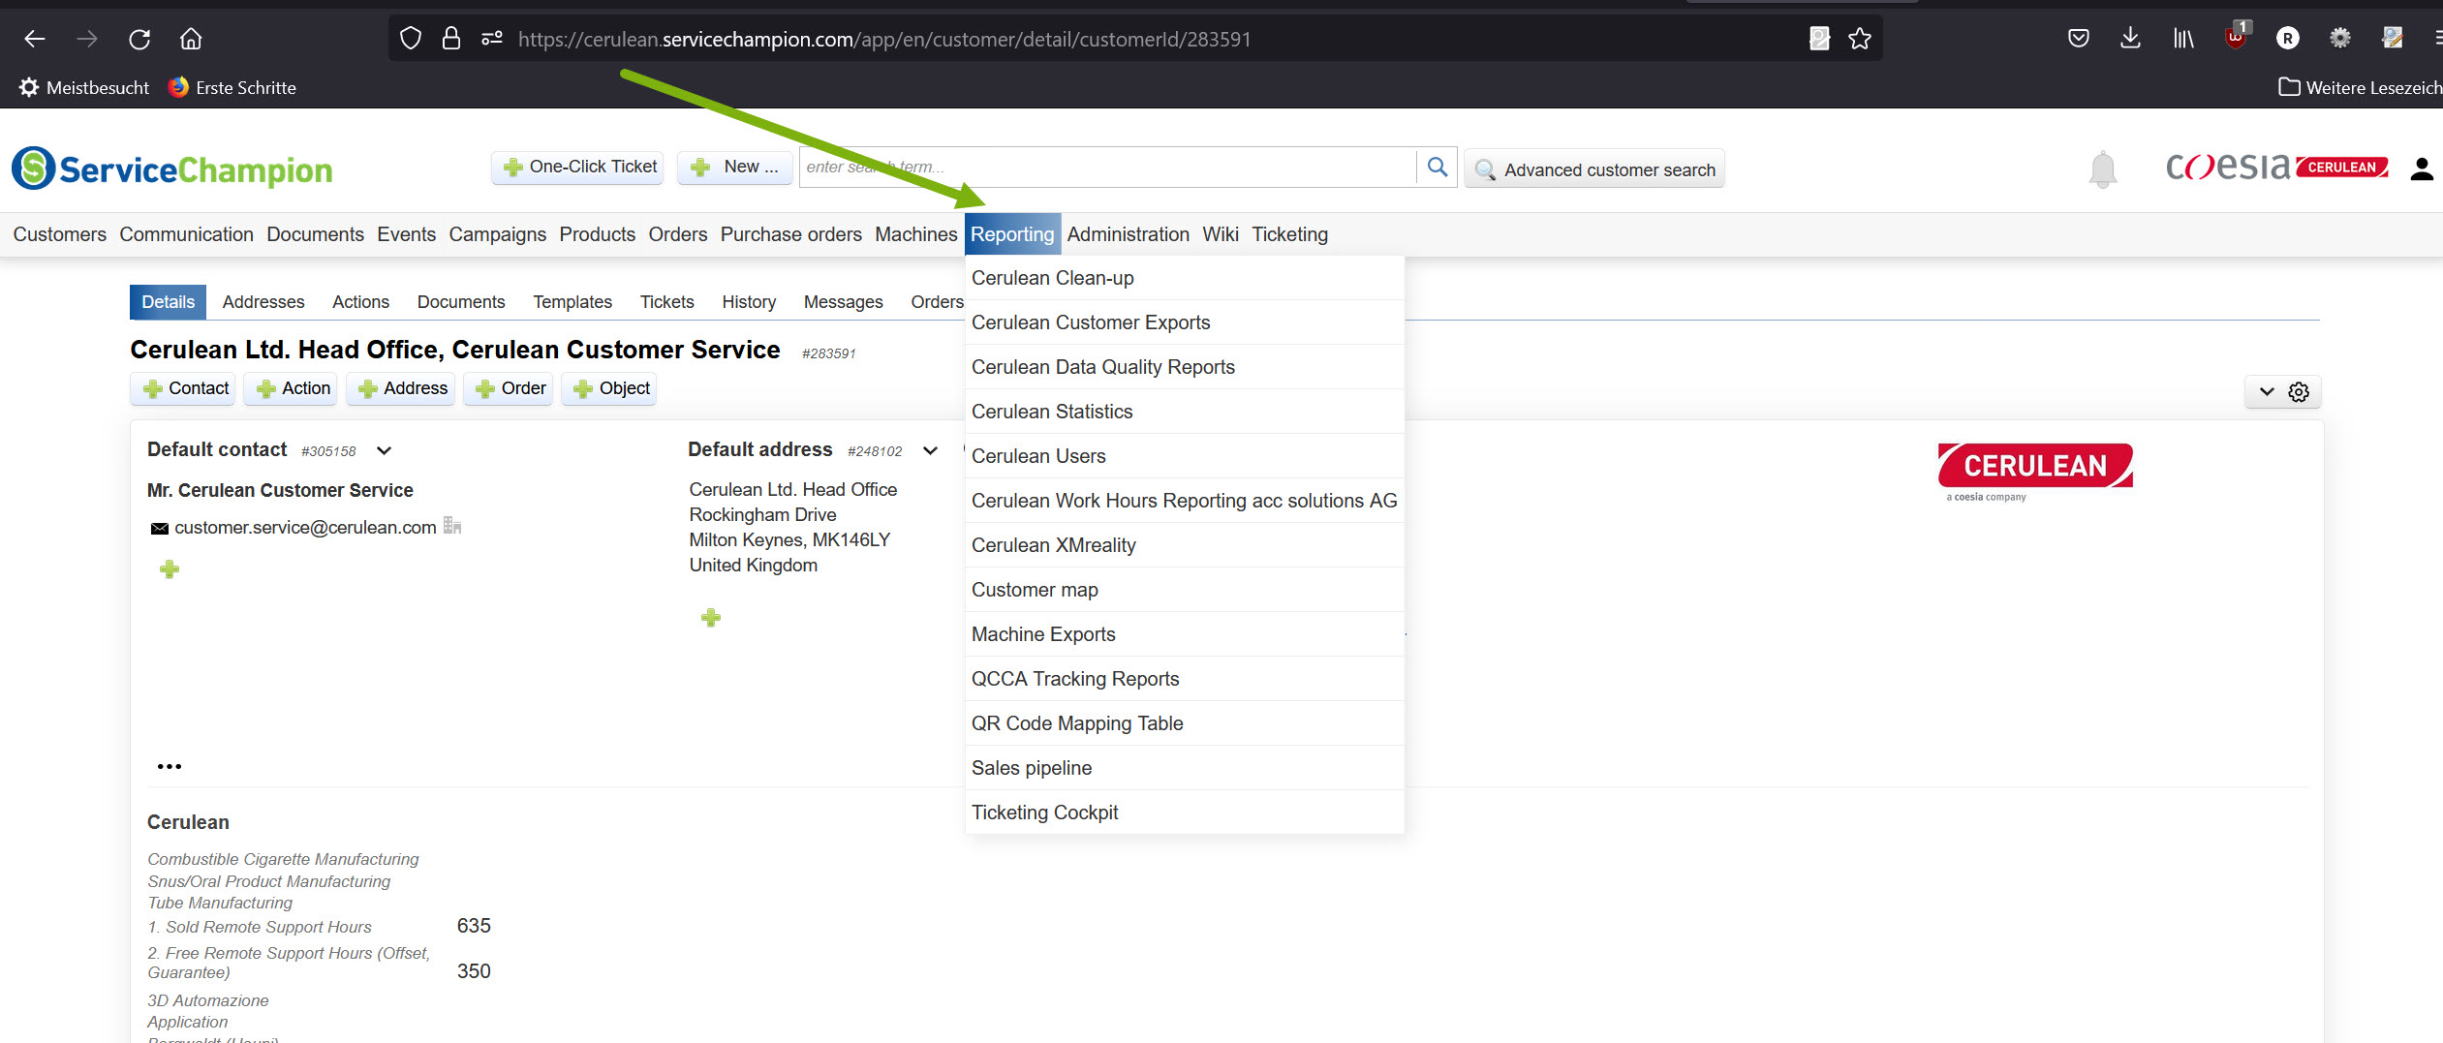
Task: Bookmark this page with the star icon
Action: click(1860, 39)
